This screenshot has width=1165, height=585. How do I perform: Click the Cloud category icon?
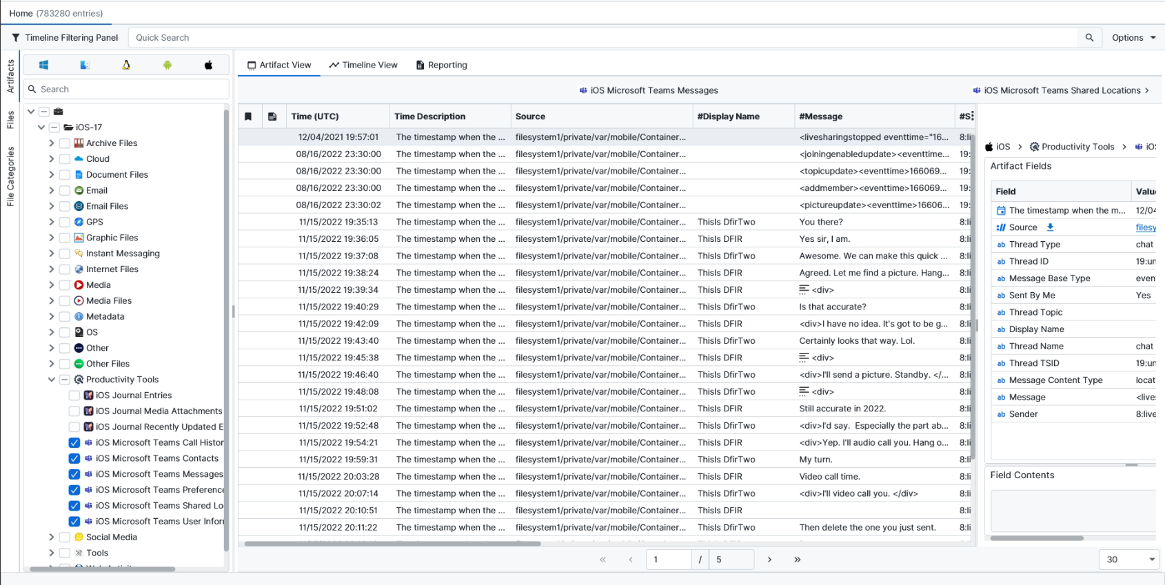pos(79,159)
